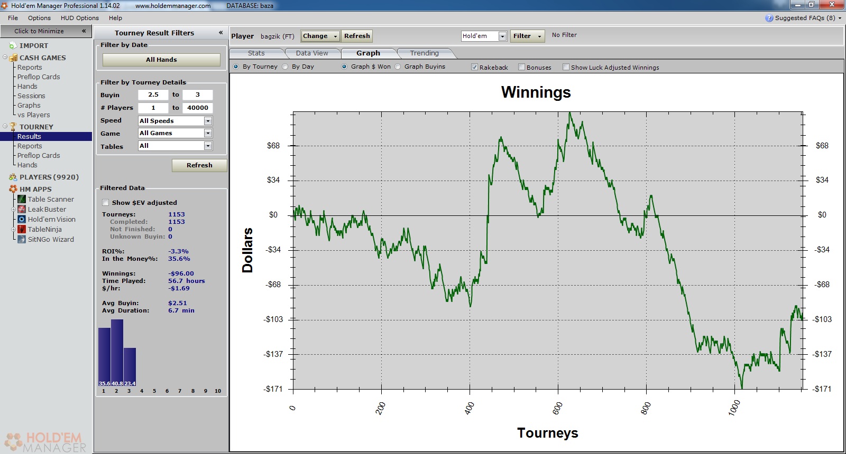Open the Hold'em Vision icon
The width and height of the screenshot is (846, 454).
click(22, 219)
